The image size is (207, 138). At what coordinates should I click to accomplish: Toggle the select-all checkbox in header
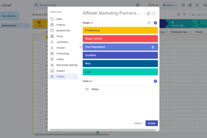click(42, 32)
